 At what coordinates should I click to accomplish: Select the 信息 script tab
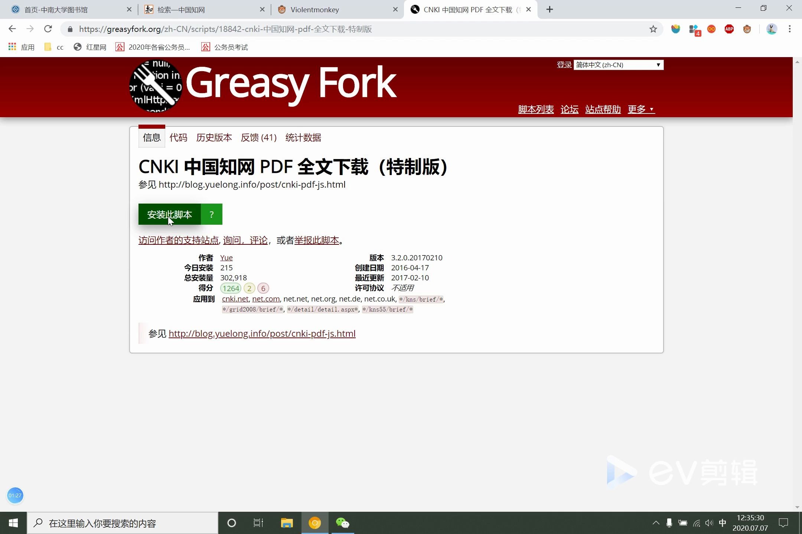point(152,138)
